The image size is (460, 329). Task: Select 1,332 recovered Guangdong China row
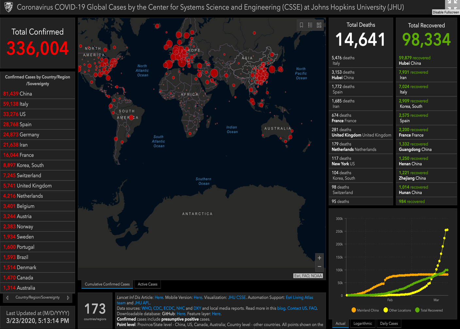(426, 147)
